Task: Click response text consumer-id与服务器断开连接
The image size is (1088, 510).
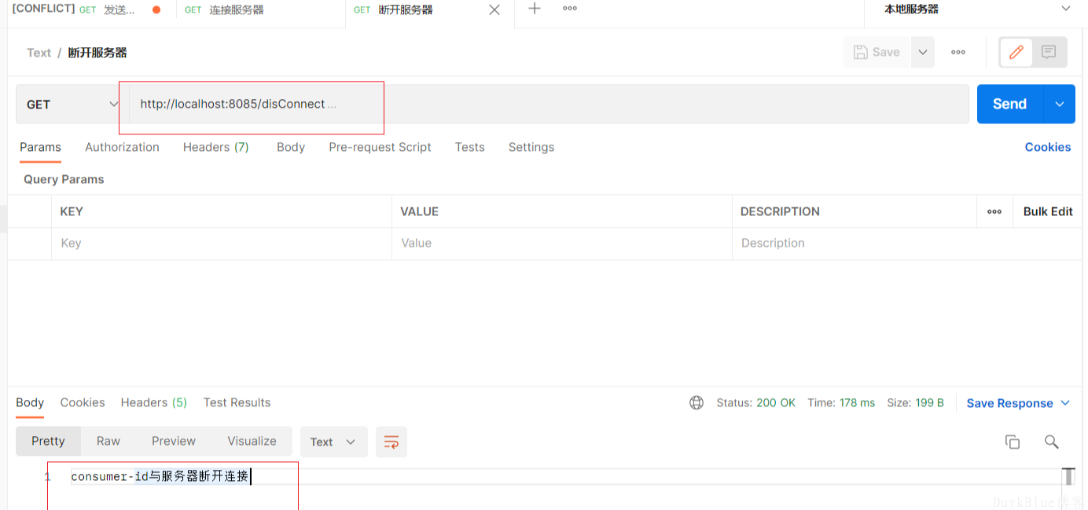Action: (160, 476)
